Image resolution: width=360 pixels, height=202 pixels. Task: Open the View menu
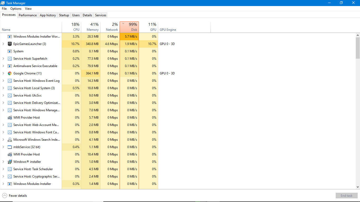(28, 9)
